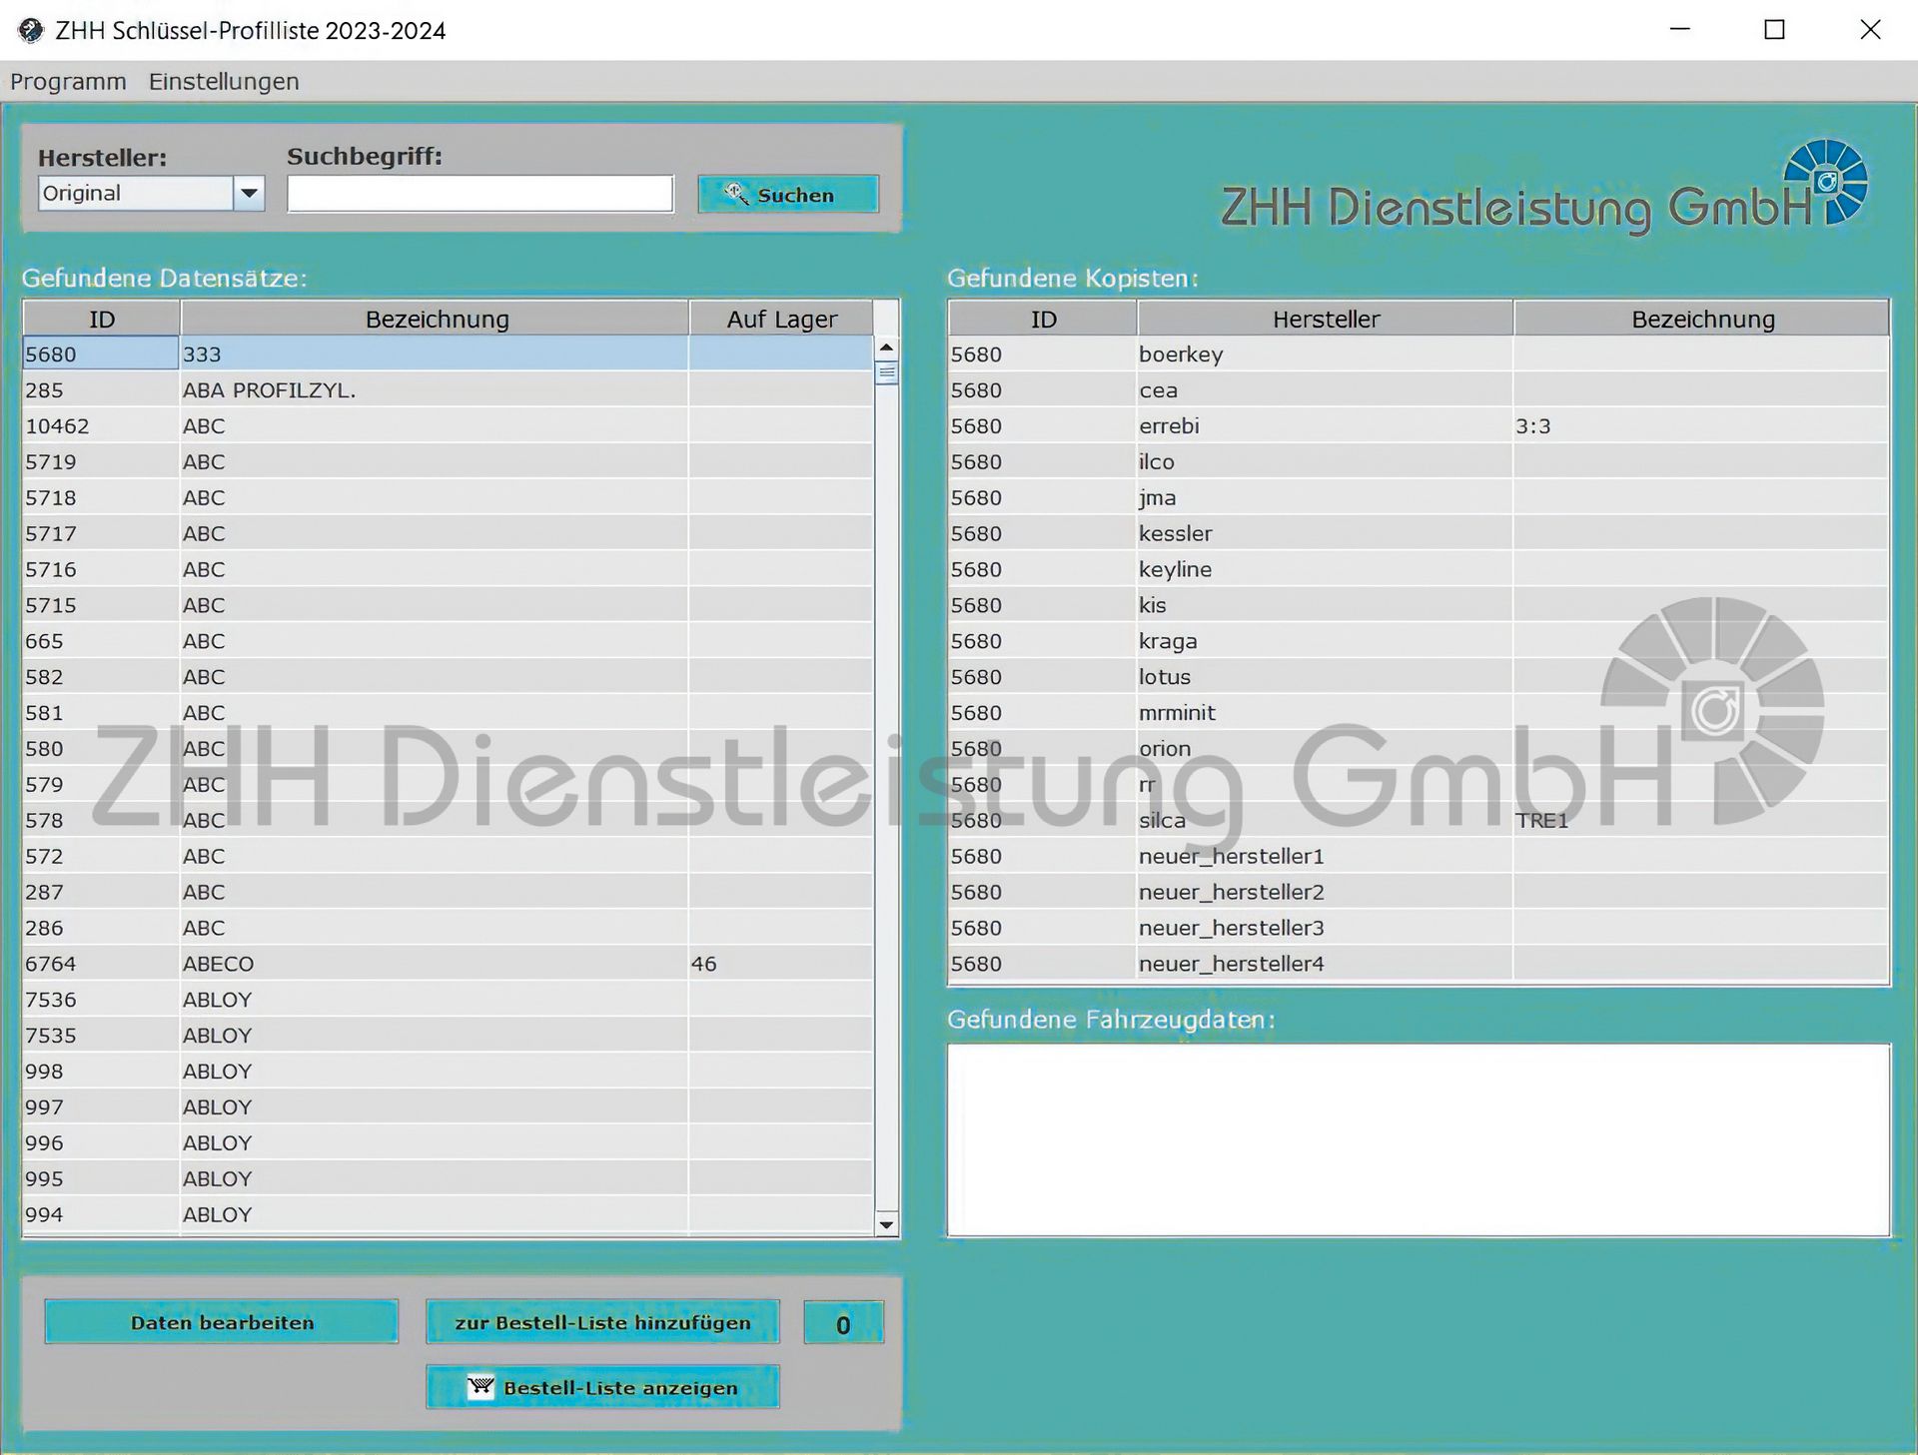Select the ABA PROFILZYL. row
Image resolution: width=1918 pixels, height=1455 pixels.
click(449, 390)
